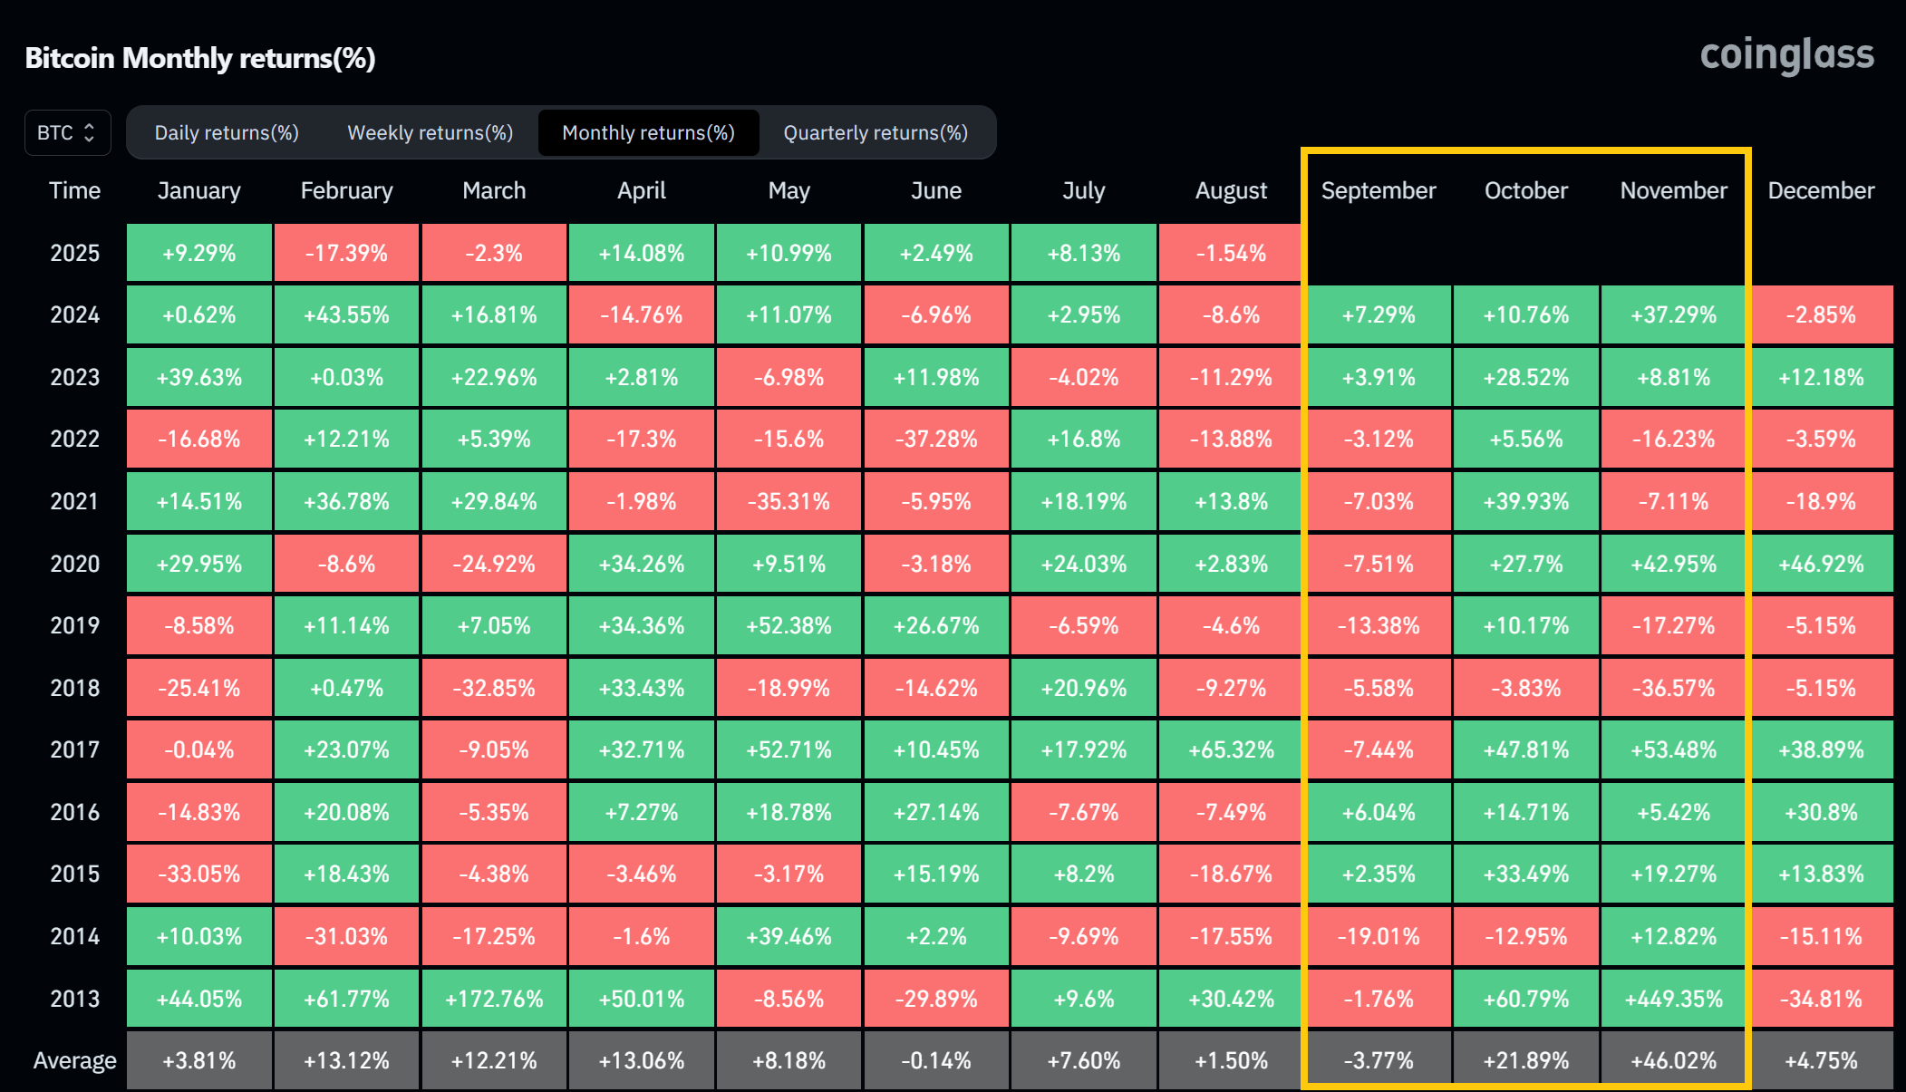
Task: Click the coinglass logo
Action: pyautogui.click(x=1786, y=55)
